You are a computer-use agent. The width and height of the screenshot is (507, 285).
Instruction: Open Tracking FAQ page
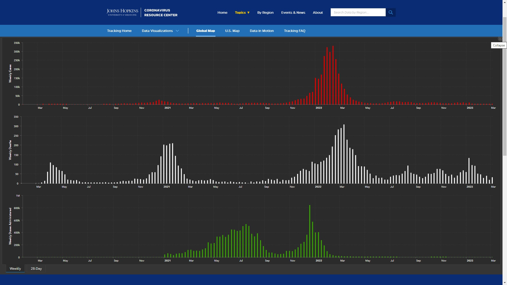(294, 31)
